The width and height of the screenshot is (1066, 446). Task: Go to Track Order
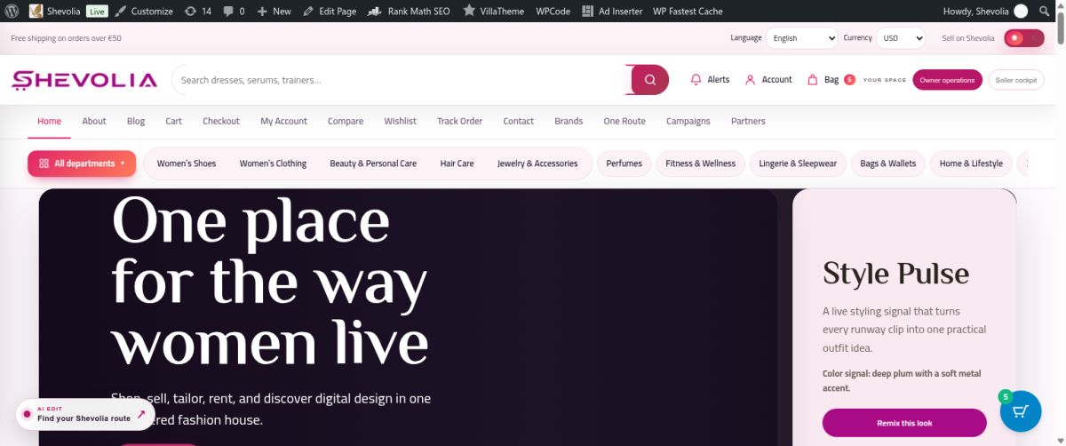pyautogui.click(x=459, y=121)
